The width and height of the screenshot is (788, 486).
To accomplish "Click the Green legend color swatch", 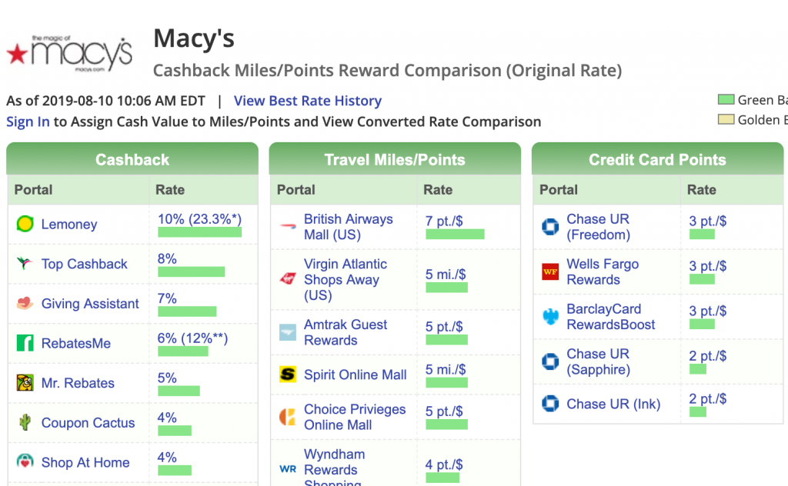I will pyautogui.click(x=726, y=99).
